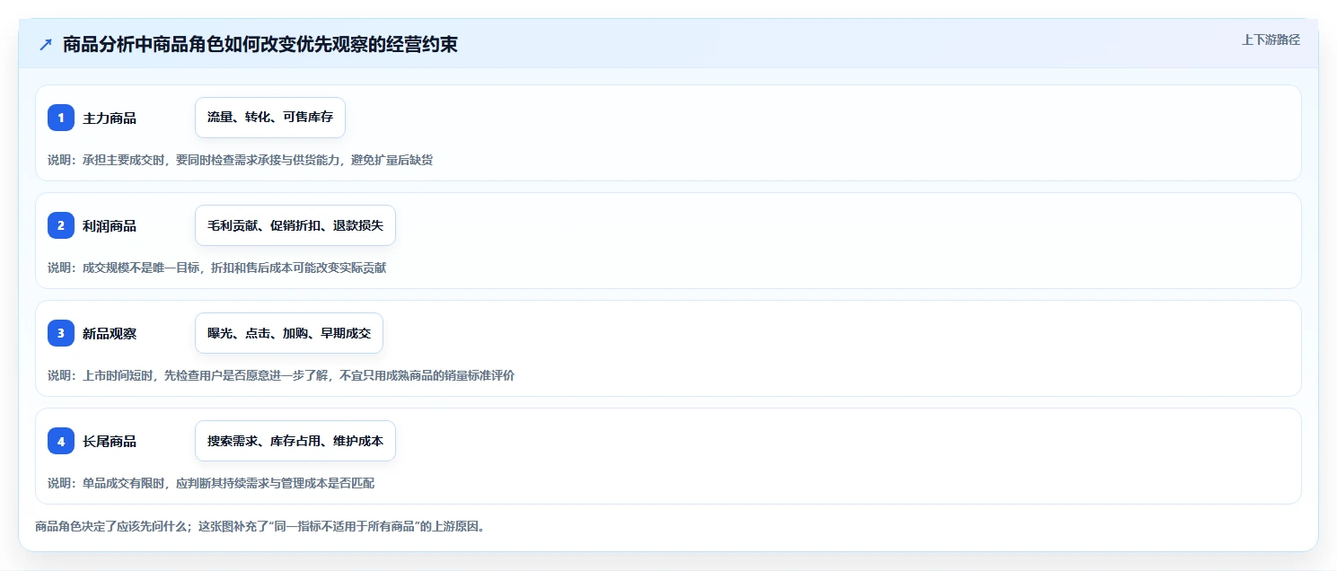
Task: Click the description starting 说明：成交规模不是唯一目标
Action: click(x=217, y=268)
